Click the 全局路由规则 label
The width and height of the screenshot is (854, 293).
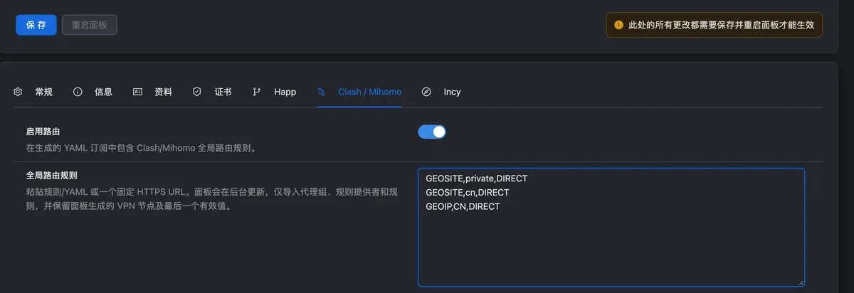point(51,174)
